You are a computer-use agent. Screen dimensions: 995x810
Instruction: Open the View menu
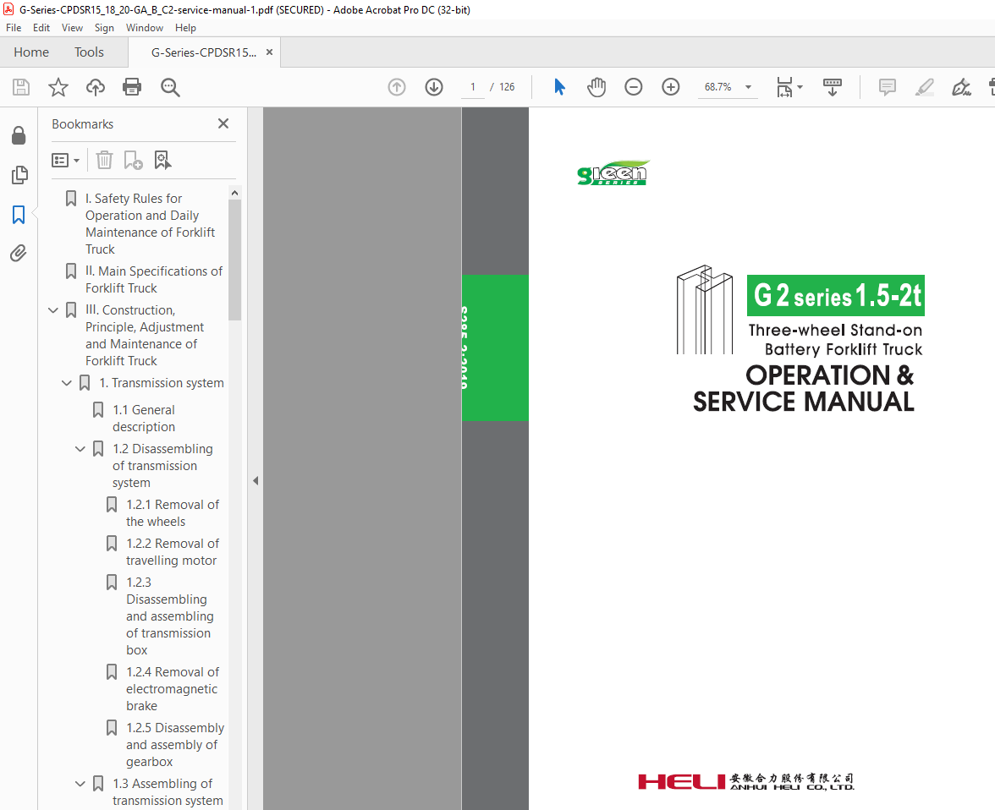(x=72, y=28)
